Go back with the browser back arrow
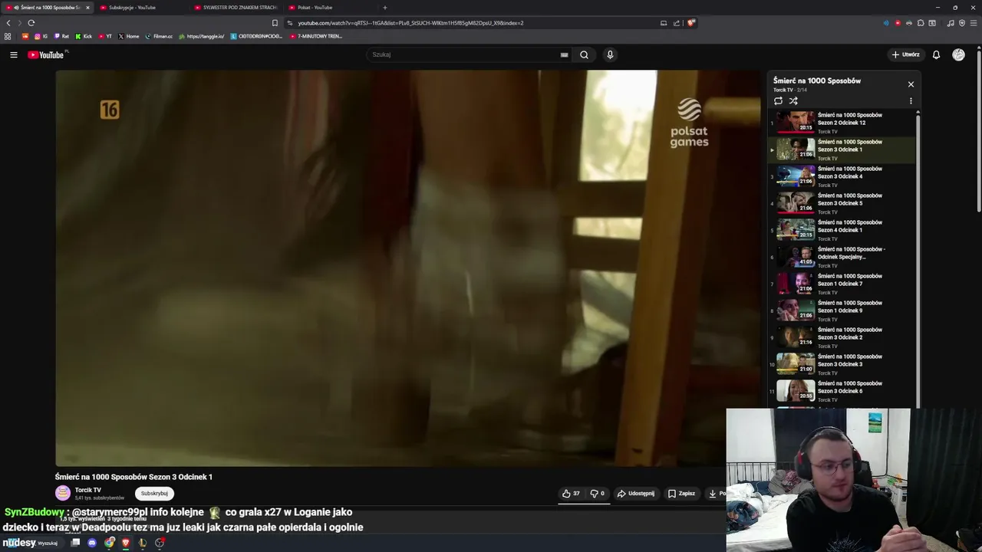 point(8,23)
